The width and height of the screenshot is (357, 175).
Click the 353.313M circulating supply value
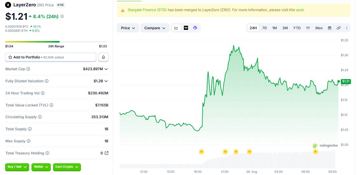[x=100, y=117]
